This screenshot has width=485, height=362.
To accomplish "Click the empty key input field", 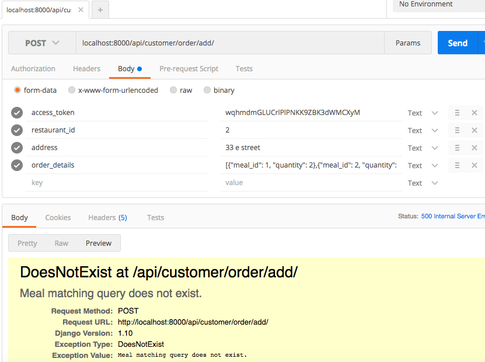I will tap(88, 183).
